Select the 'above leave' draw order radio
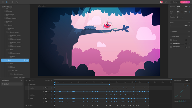 tap(186, 47)
